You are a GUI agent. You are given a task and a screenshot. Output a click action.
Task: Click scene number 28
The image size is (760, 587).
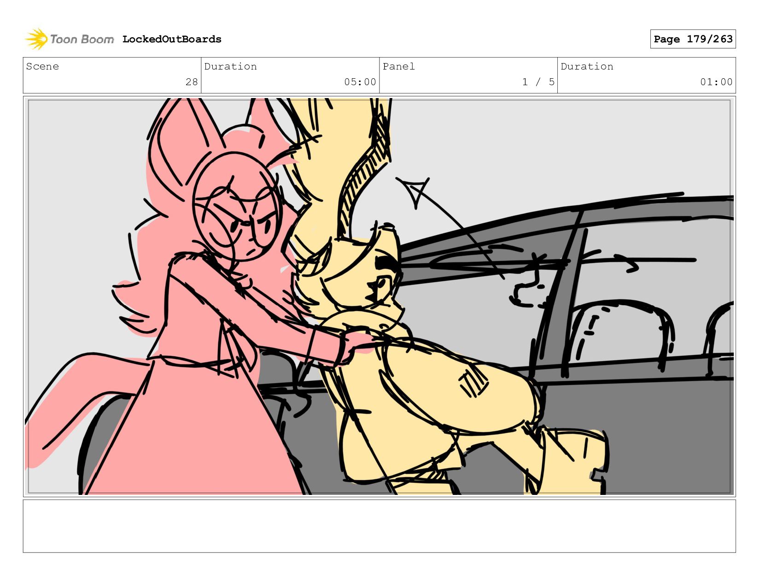pyautogui.click(x=192, y=82)
